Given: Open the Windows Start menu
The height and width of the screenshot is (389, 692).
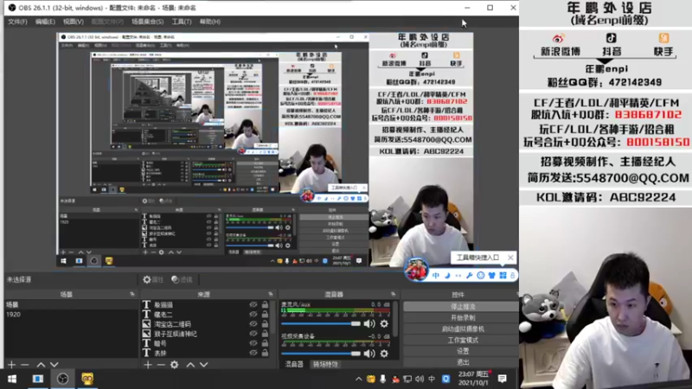Looking at the screenshot, I should coord(12,379).
